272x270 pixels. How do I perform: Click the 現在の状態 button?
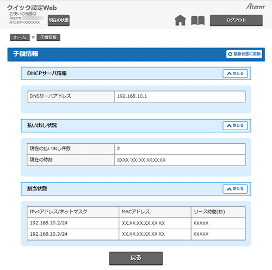tap(59, 20)
